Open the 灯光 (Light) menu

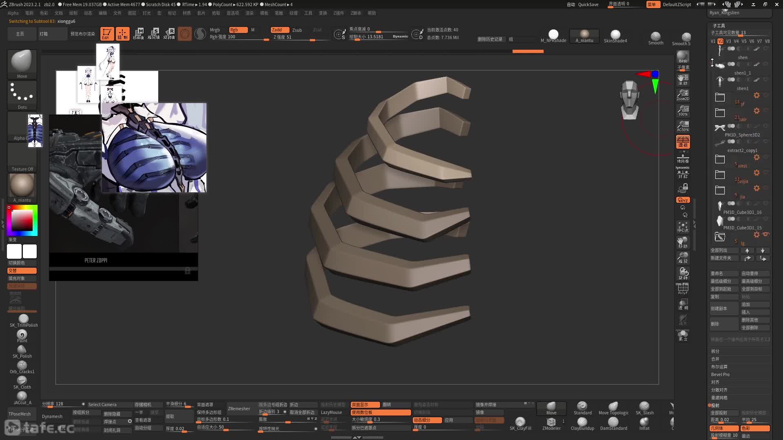[147, 13]
